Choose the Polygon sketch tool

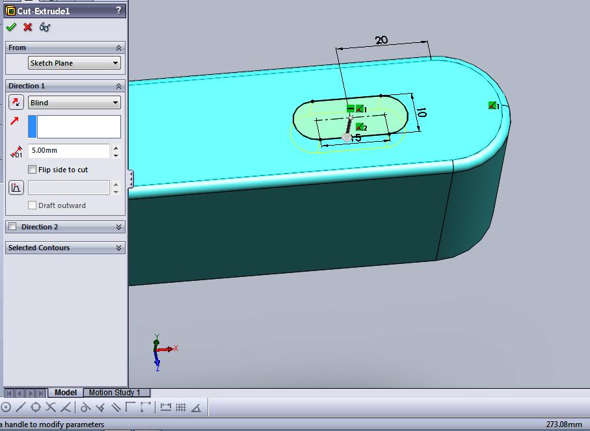36,406
